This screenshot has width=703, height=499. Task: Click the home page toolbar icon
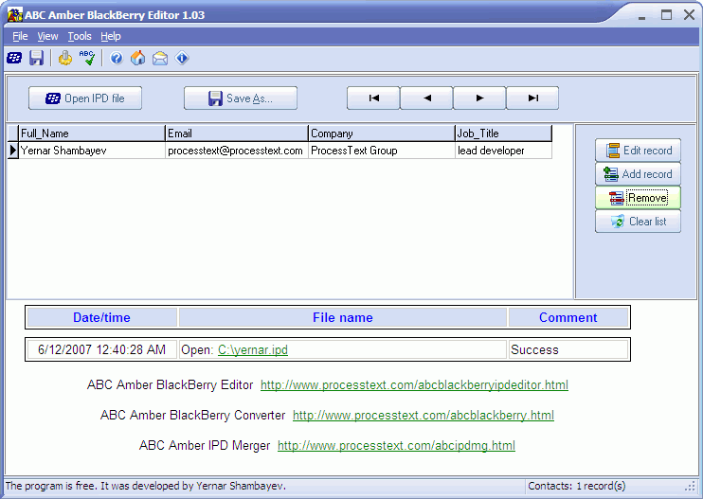pyautogui.click(x=138, y=58)
